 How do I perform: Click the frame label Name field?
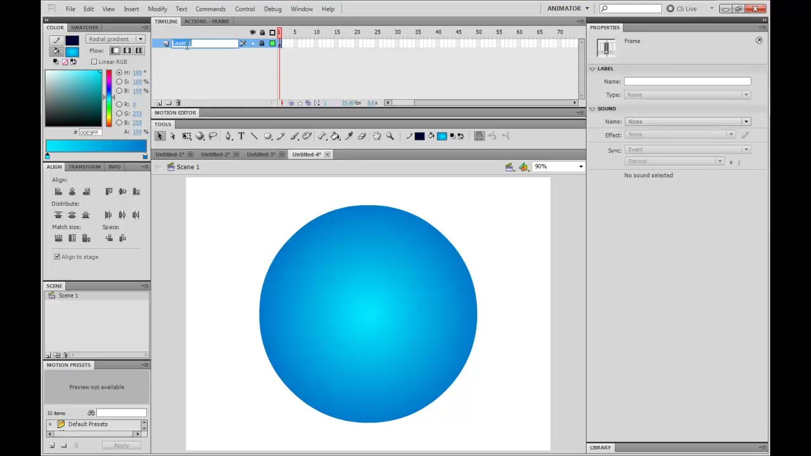coord(687,82)
